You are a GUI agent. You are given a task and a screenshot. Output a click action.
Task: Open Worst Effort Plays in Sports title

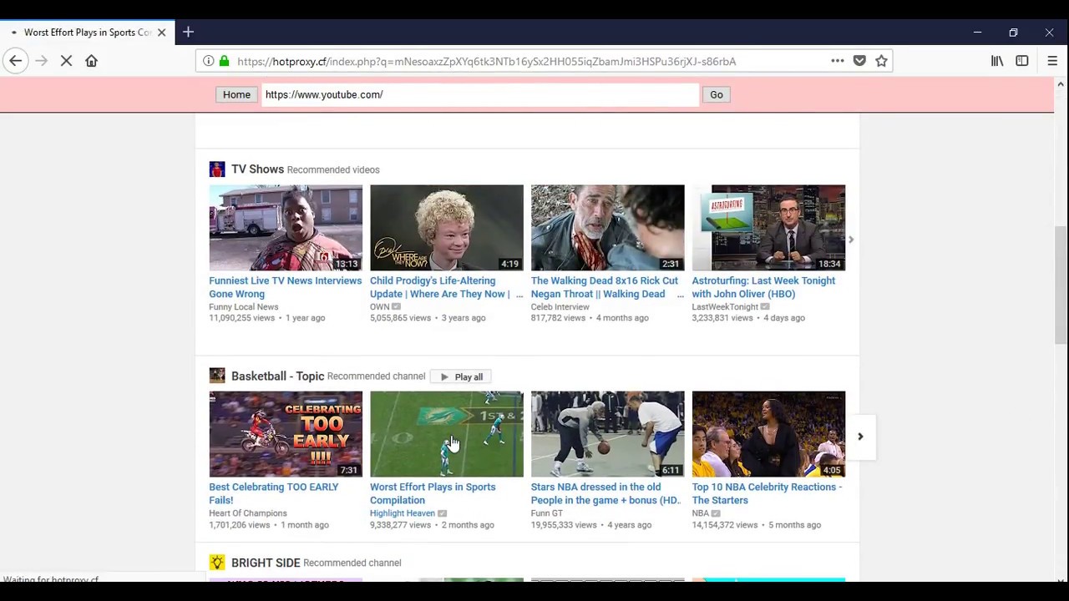[x=433, y=493]
